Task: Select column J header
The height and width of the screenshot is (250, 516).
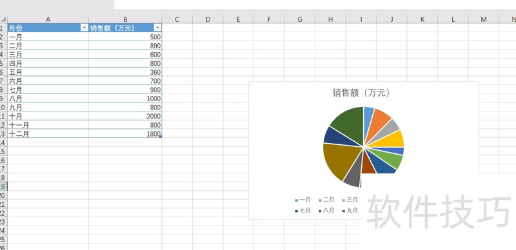Action: 392,19
